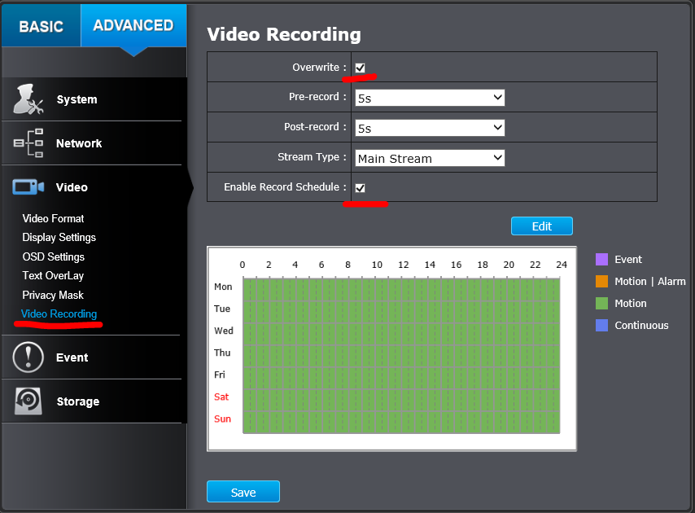Click the Stream Type field label
Image resolution: width=695 pixels, height=513 pixels.
pos(308,157)
